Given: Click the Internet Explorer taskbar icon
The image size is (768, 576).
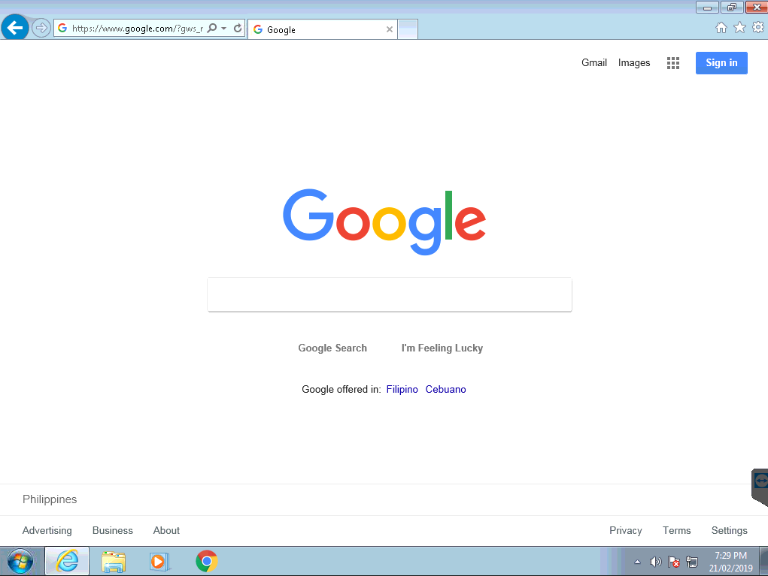Looking at the screenshot, I should pos(67,561).
